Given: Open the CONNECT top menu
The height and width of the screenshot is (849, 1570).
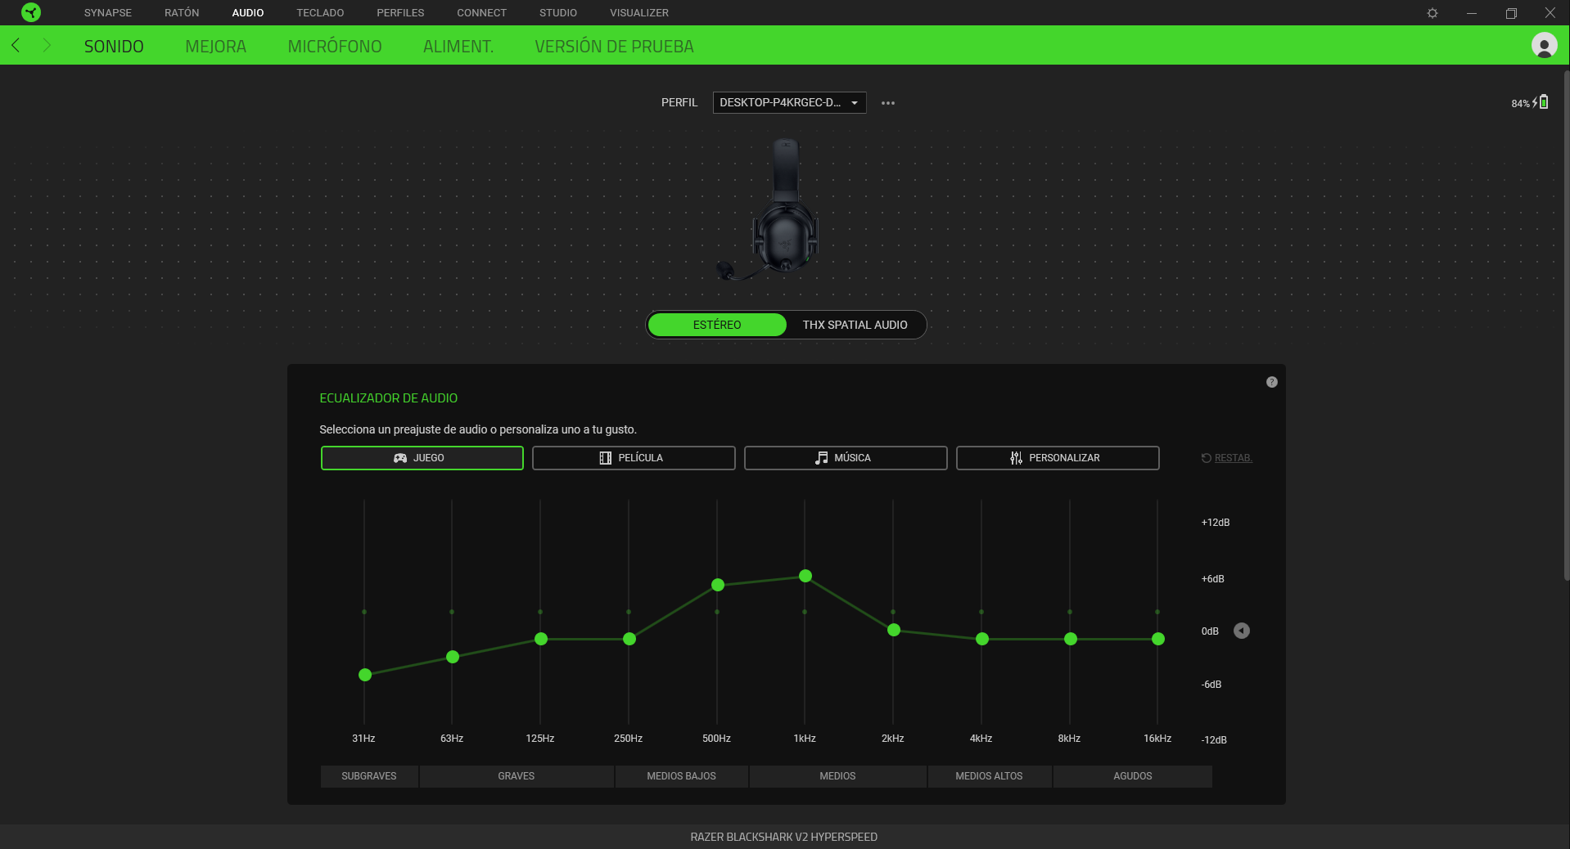Looking at the screenshot, I should click(481, 13).
